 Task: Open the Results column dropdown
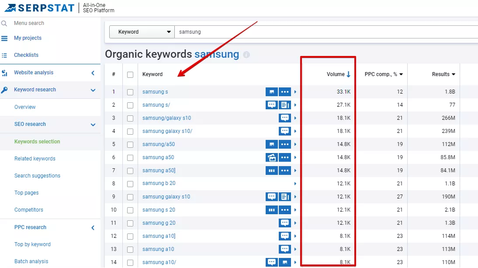coord(453,74)
